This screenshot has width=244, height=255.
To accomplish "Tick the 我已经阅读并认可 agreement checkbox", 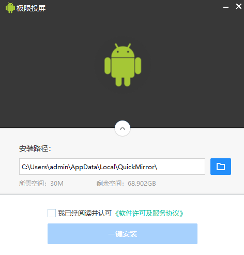I will pyautogui.click(x=52, y=213).
